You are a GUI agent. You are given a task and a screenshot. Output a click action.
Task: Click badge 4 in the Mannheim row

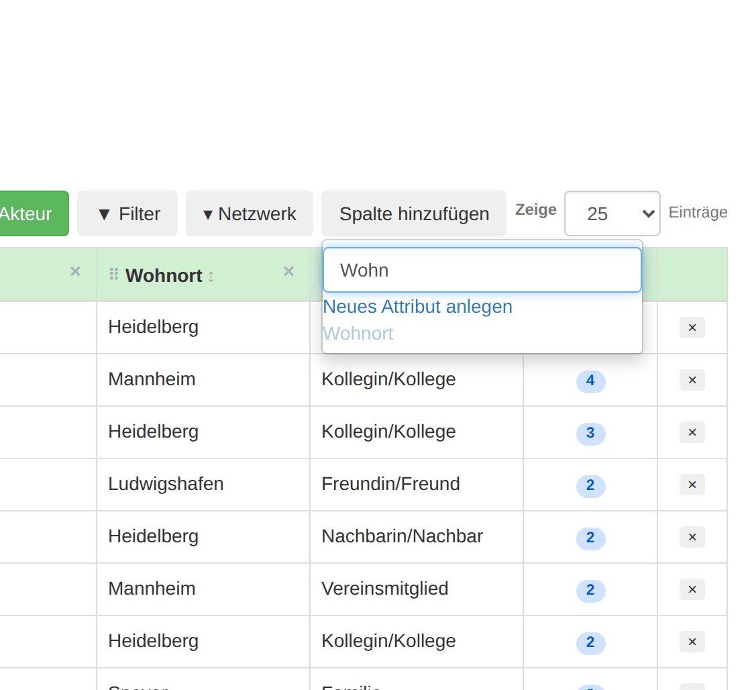590,381
